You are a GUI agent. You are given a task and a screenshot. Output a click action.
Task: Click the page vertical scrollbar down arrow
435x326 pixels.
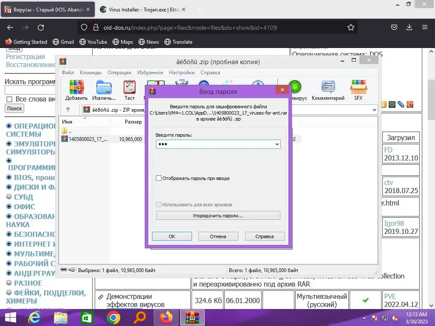point(431,306)
